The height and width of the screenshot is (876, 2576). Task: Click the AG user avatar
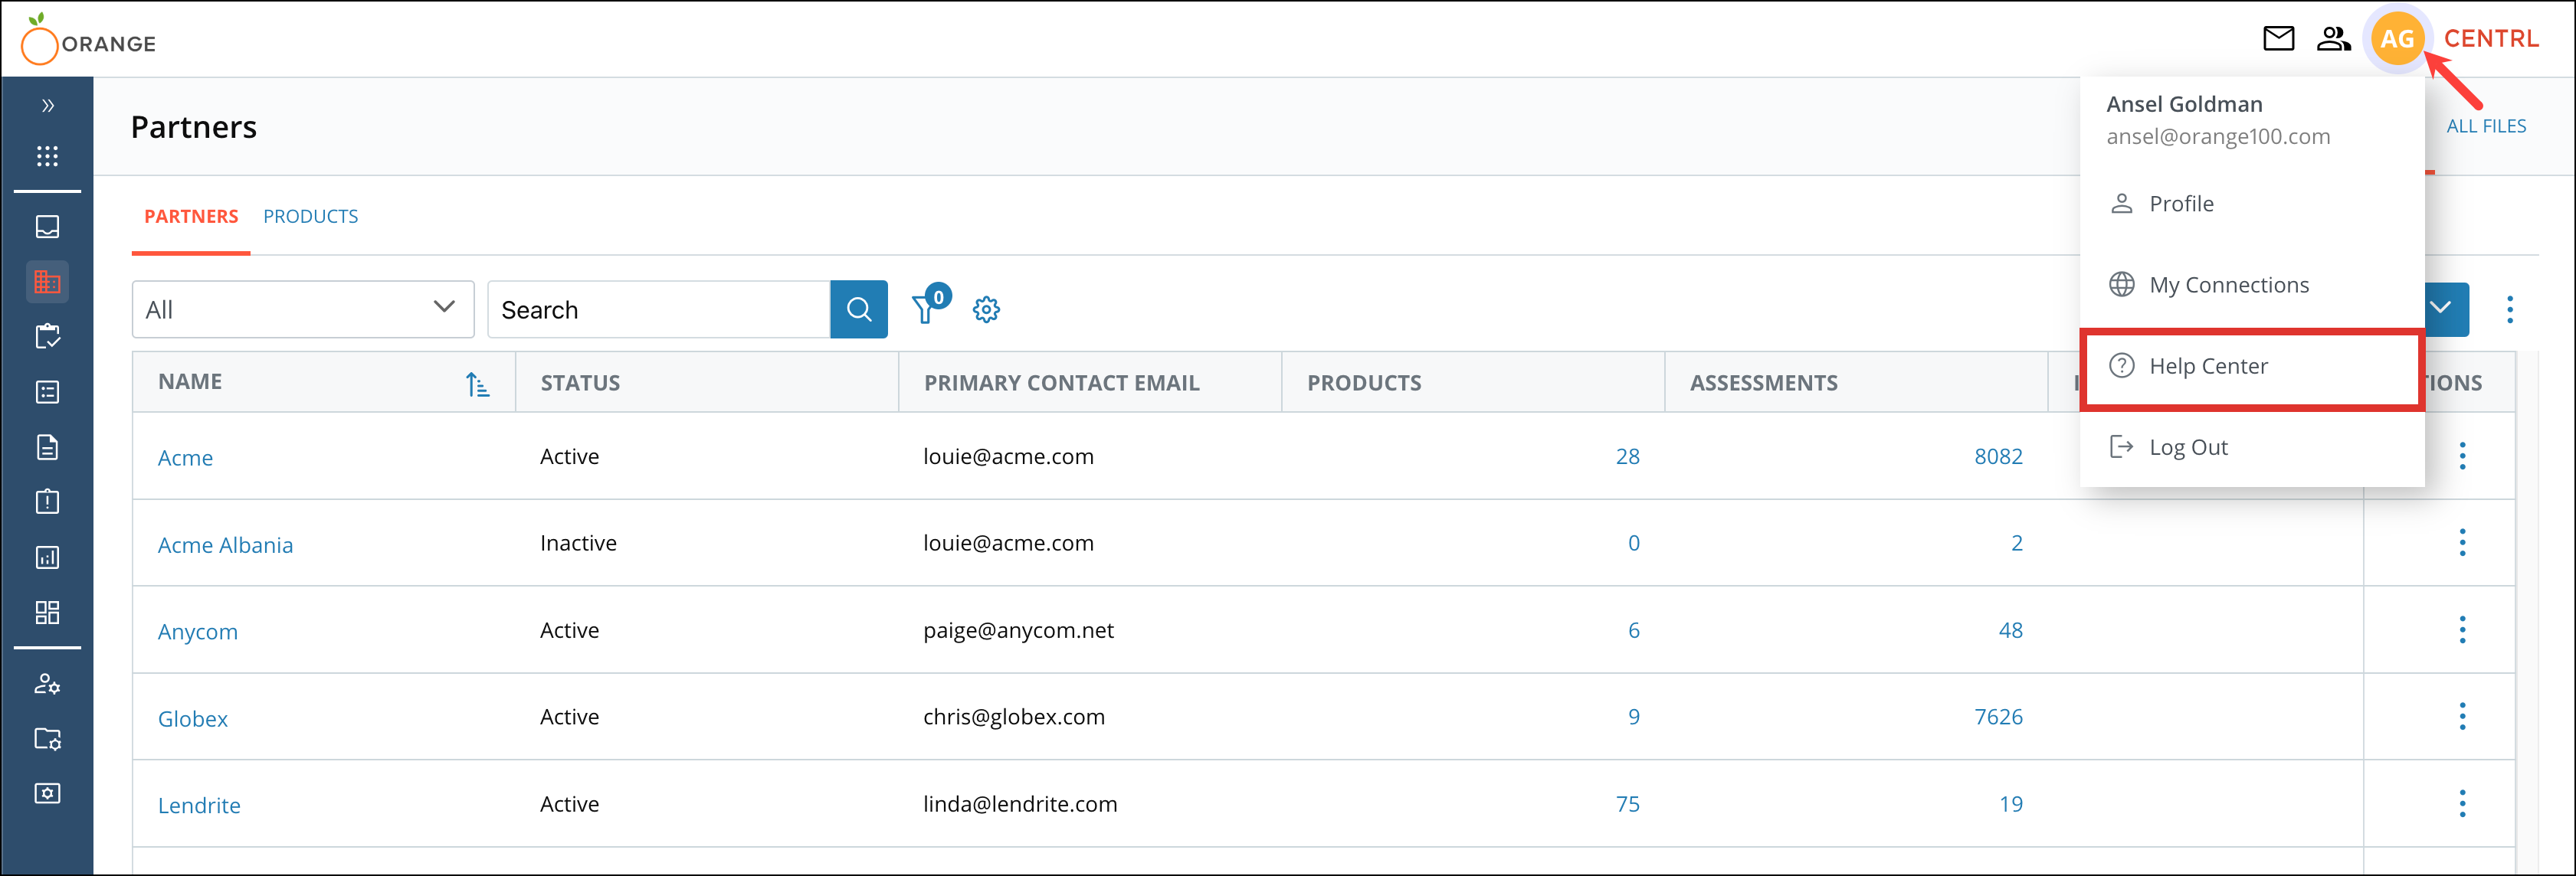[x=2396, y=39]
